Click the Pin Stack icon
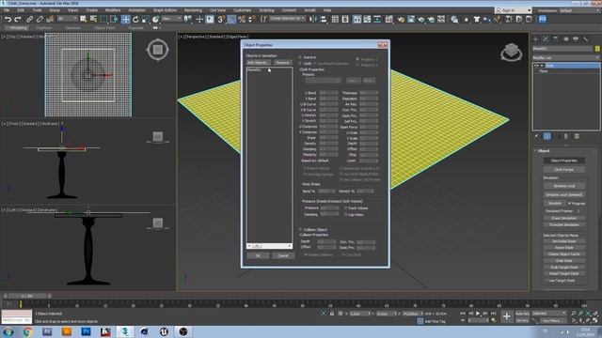602x338 pixels. (537, 136)
